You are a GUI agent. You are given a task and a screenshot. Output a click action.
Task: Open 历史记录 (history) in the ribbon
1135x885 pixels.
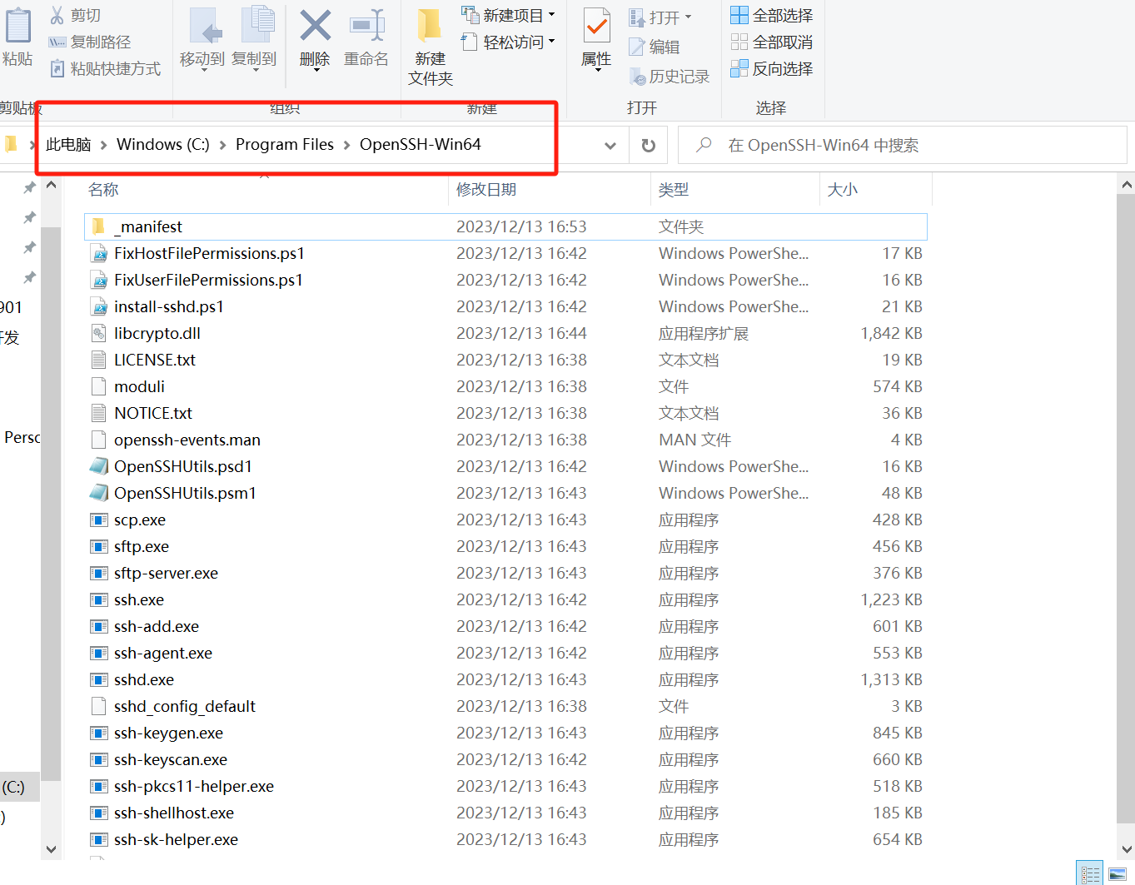click(670, 77)
